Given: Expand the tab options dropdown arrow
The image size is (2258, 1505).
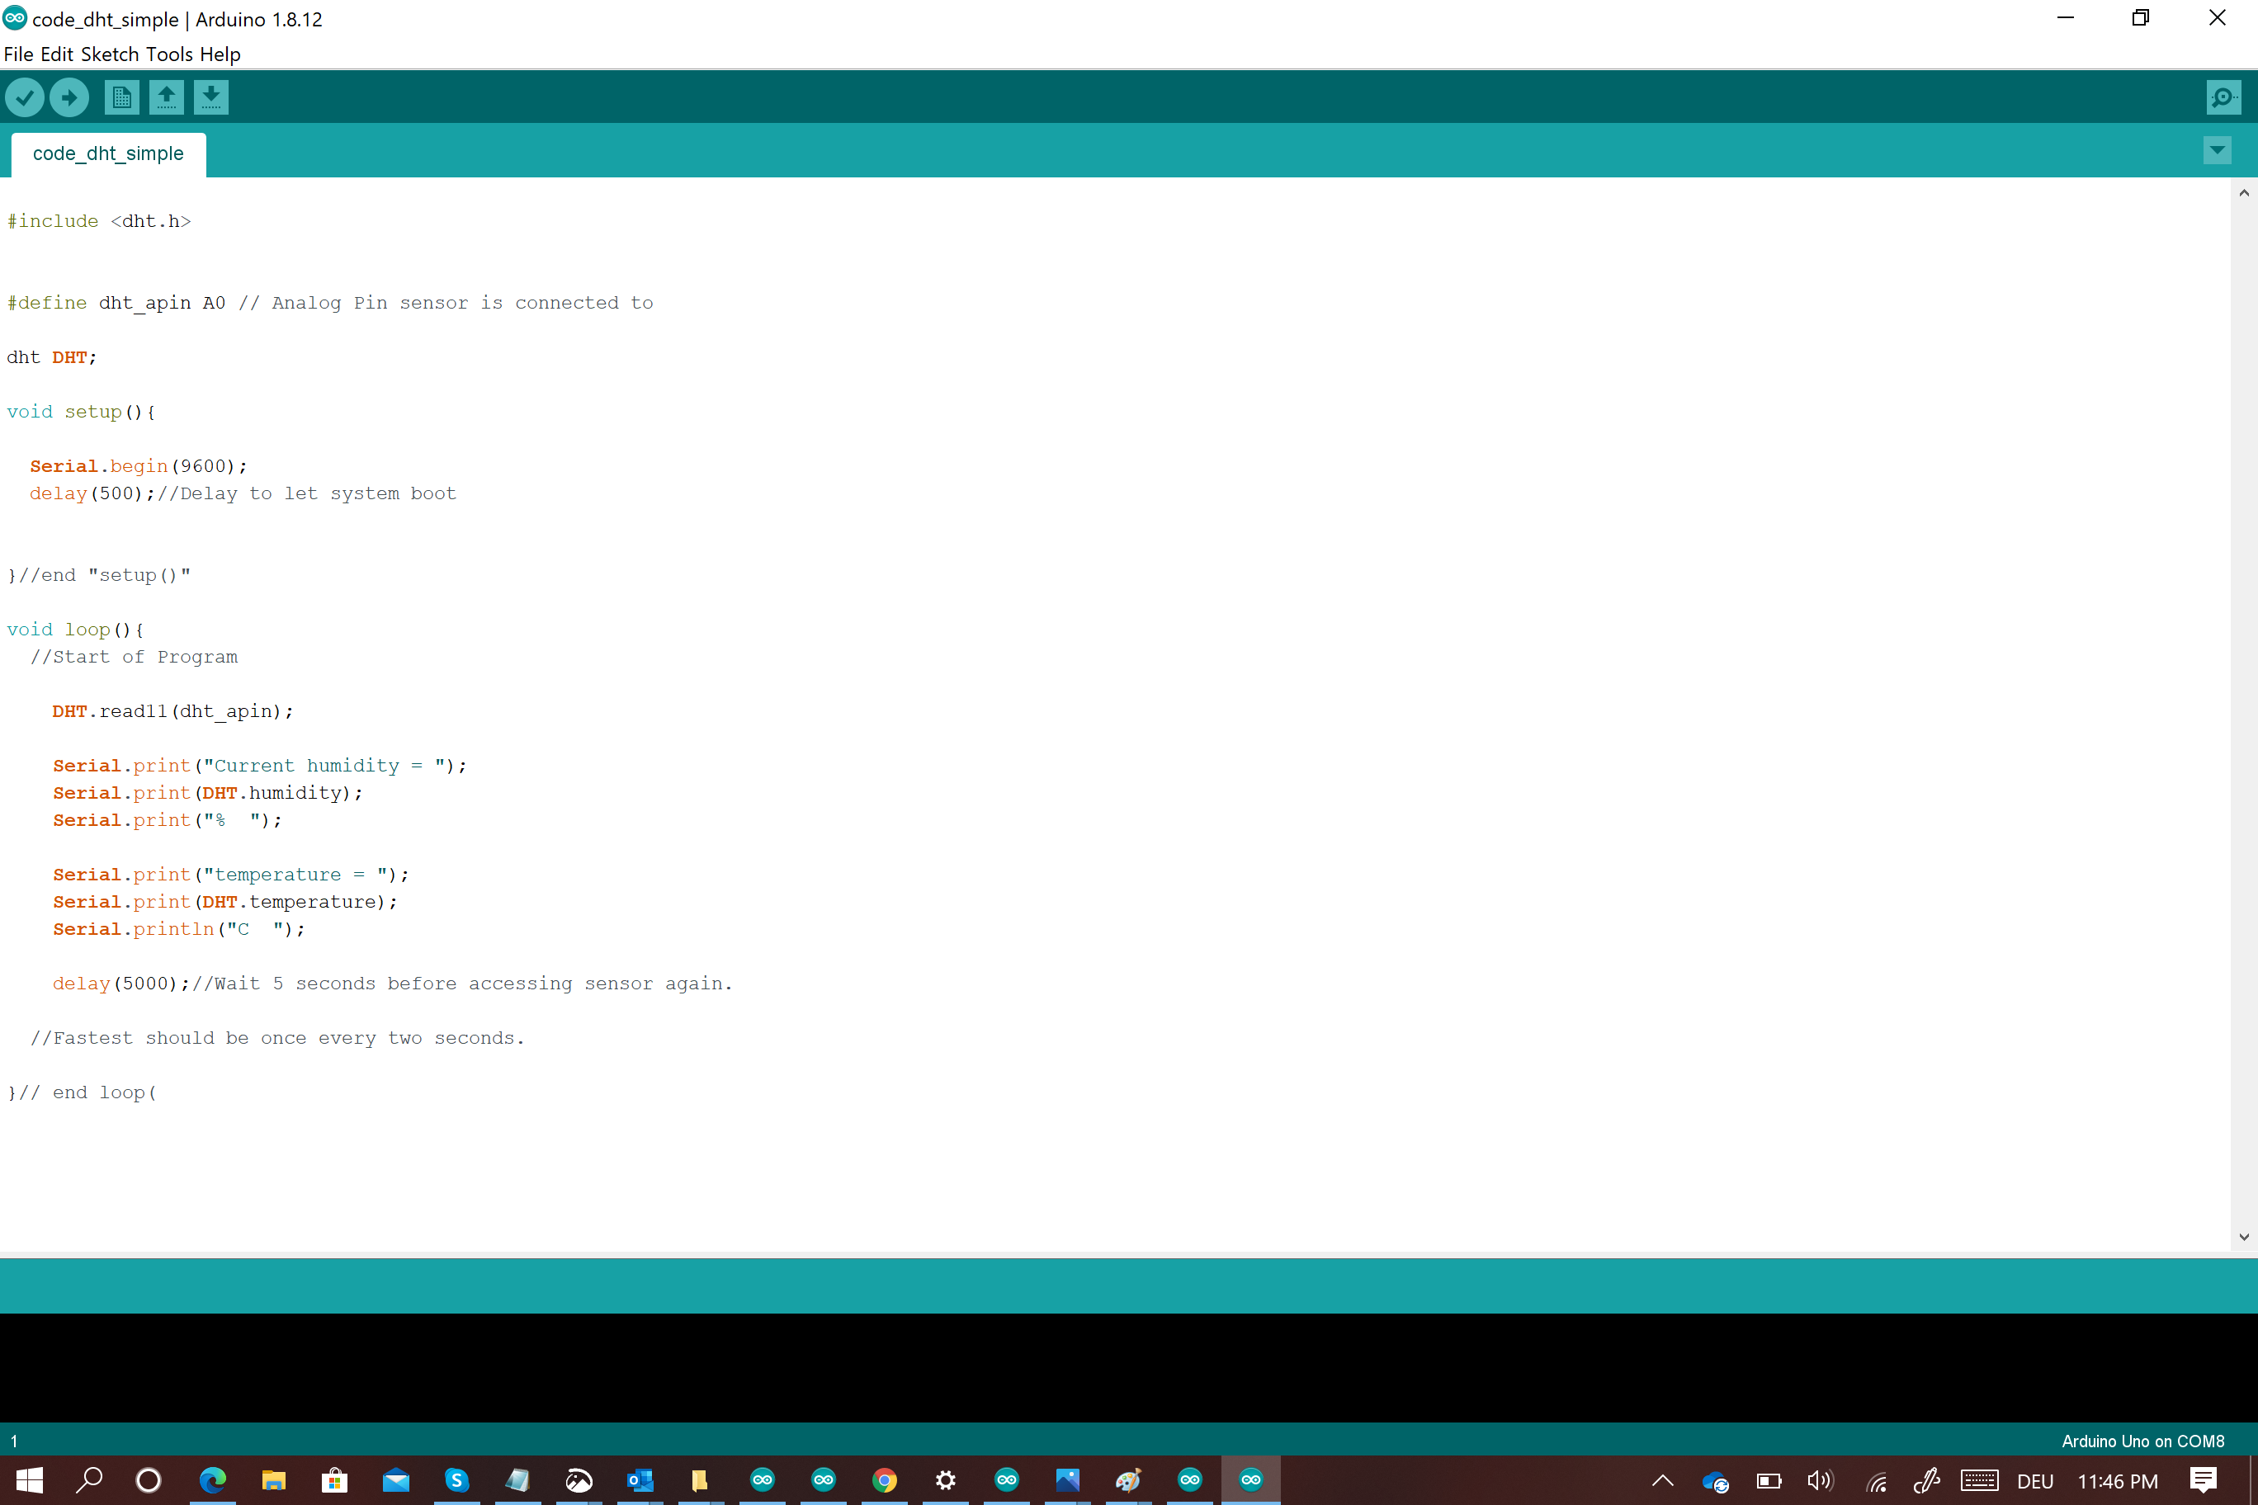Looking at the screenshot, I should 2217,149.
